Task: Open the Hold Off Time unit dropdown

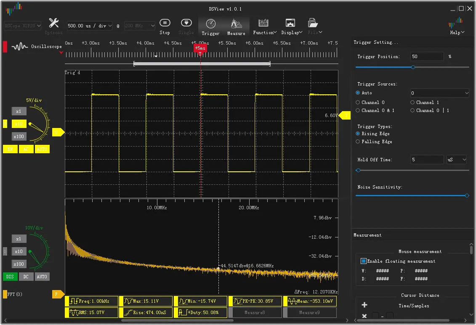Action: click(457, 160)
